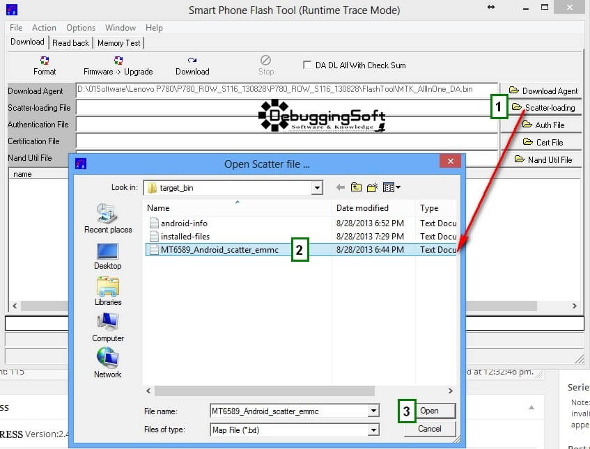The height and width of the screenshot is (449, 590).
Task: Open the Help menu
Action: (x=154, y=28)
